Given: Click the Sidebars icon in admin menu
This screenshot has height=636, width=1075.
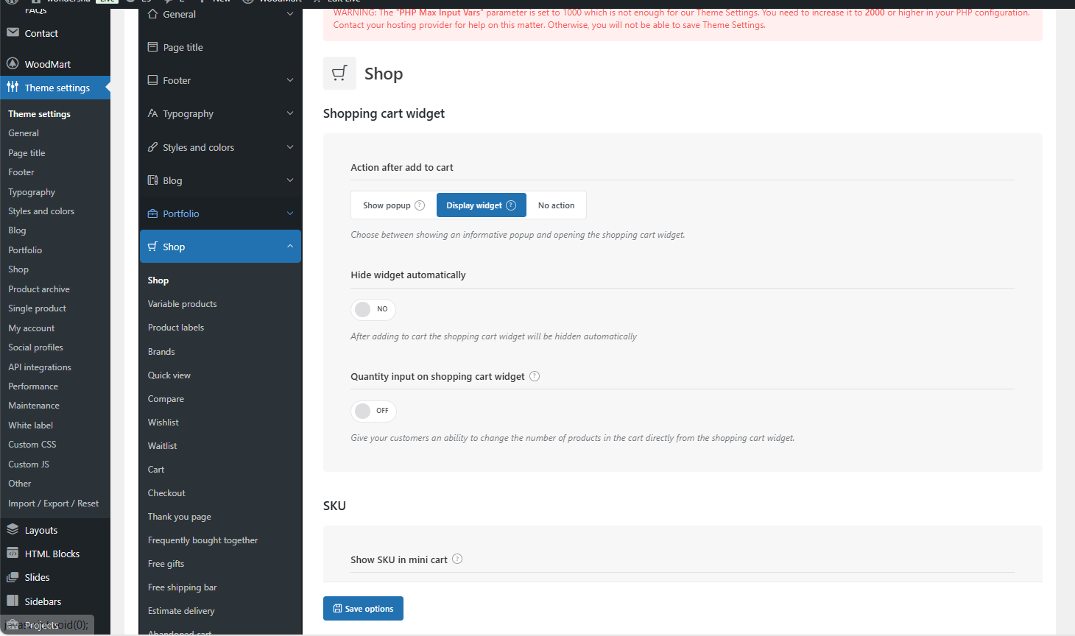Looking at the screenshot, I should pyautogui.click(x=13, y=601).
